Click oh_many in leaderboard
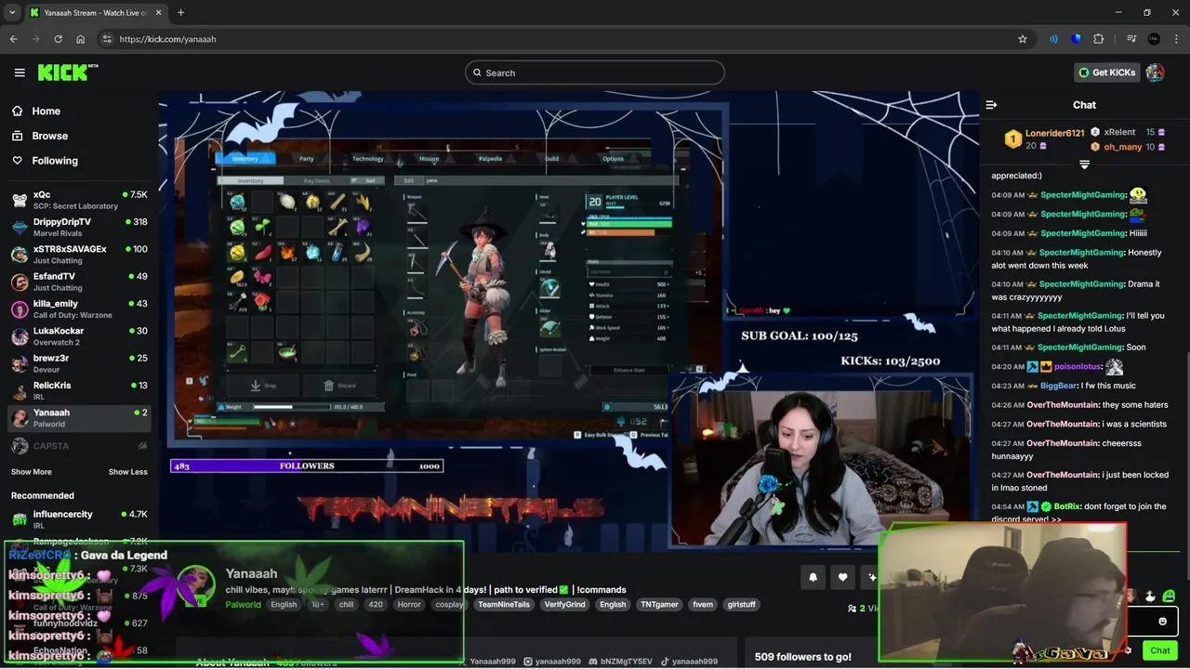 coord(1122,147)
